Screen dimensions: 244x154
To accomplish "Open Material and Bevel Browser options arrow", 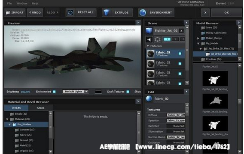I will [138, 101].
